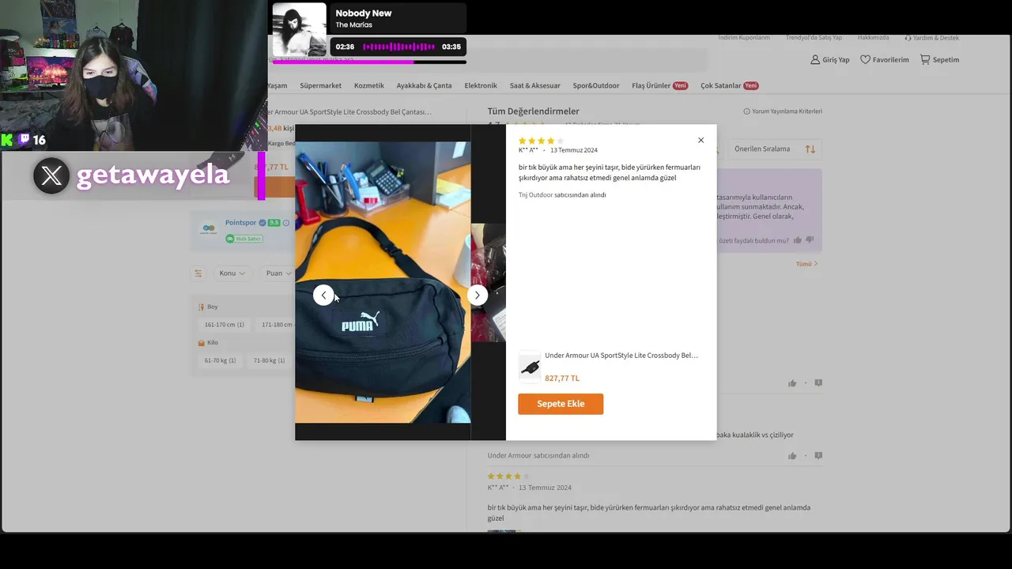Click the 827,77 TL price in the popup
Image resolution: width=1012 pixels, height=569 pixels.
pos(562,379)
